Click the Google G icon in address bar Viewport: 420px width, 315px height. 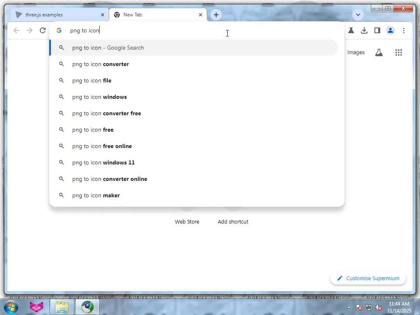coord(59,30)
